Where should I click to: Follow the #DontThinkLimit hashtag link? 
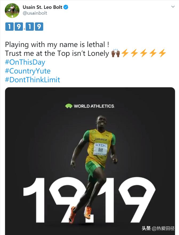click(33, 80)
